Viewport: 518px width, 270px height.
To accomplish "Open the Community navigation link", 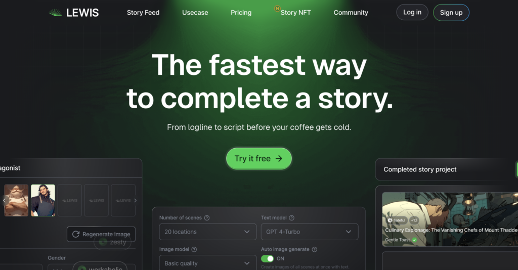I will [x=351, y=13].
